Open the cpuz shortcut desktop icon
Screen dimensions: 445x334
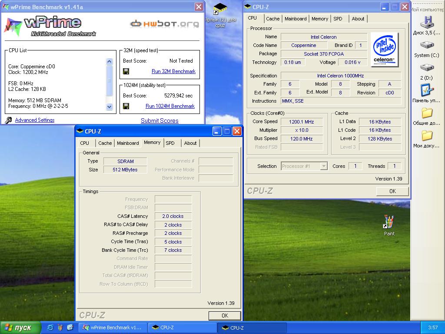click(x=220, y=9)
